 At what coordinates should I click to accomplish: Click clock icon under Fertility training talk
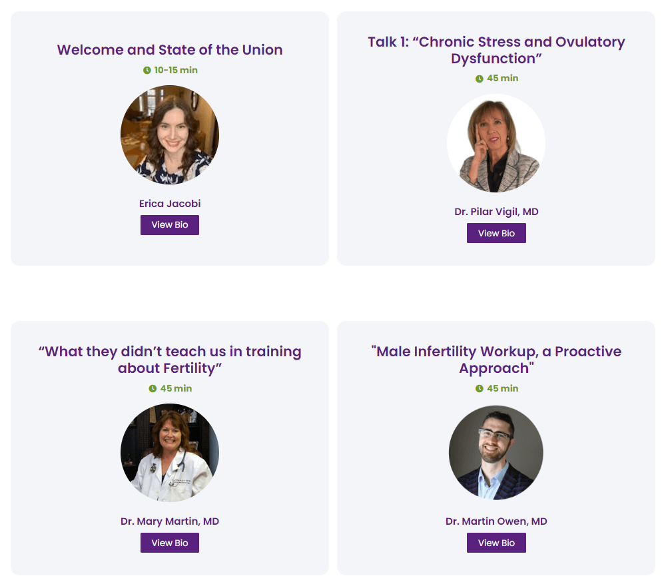(153, 389)
